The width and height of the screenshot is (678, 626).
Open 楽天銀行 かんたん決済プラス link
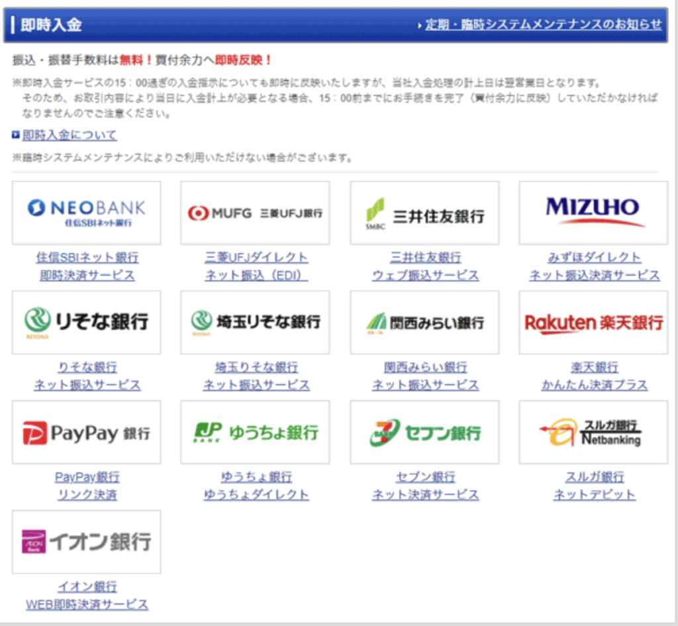(x=595, y=376)
